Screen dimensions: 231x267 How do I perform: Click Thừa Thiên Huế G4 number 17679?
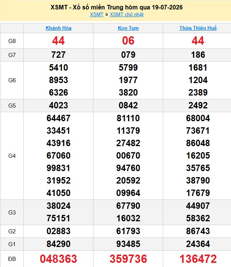[198, 193]
